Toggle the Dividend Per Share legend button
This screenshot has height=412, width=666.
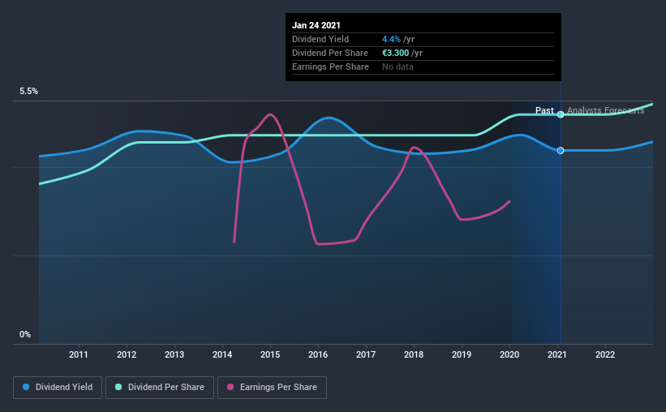[160, 388]
